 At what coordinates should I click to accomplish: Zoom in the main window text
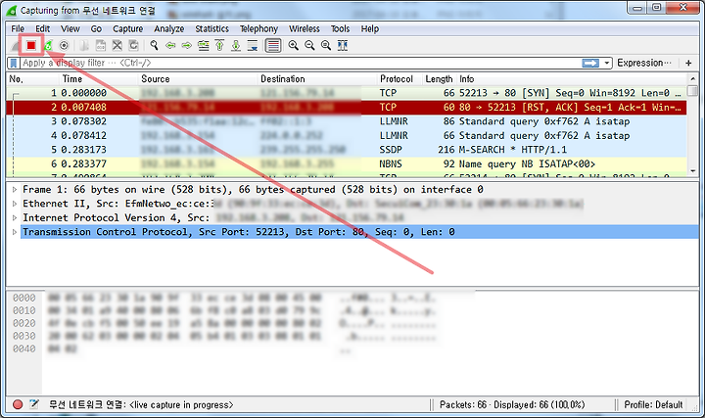click(293, 45)
